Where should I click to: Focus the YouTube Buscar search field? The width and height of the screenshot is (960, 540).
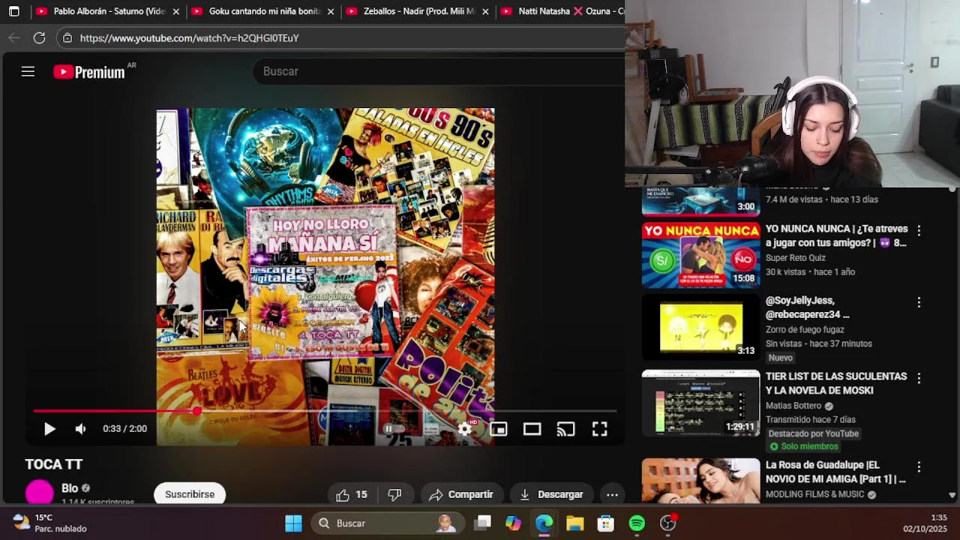[x=439, y=71]
